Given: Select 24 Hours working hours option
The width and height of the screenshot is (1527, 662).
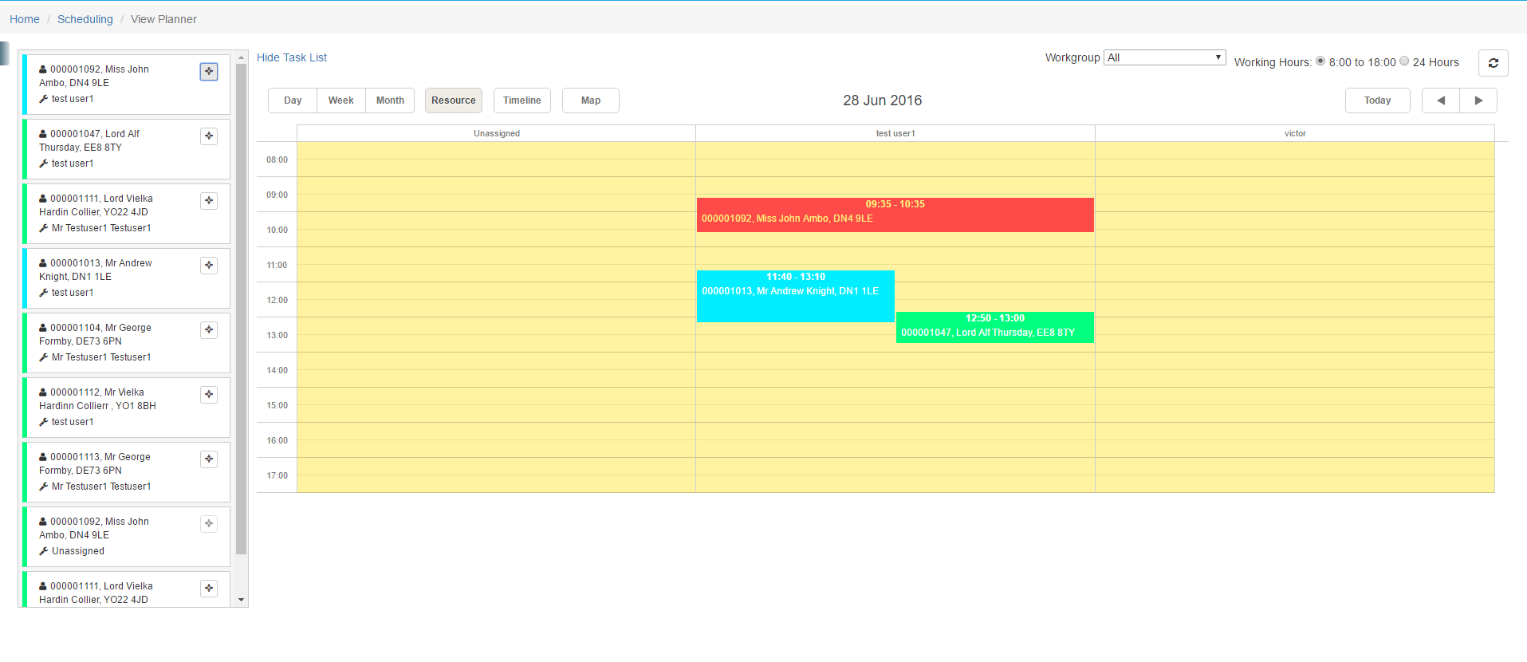Looking at the screenshot, I should click(1404, 61).
